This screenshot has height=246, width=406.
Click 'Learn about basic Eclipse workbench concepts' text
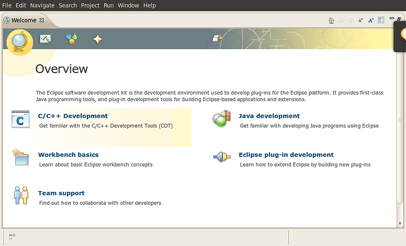[x=96, y=165]
